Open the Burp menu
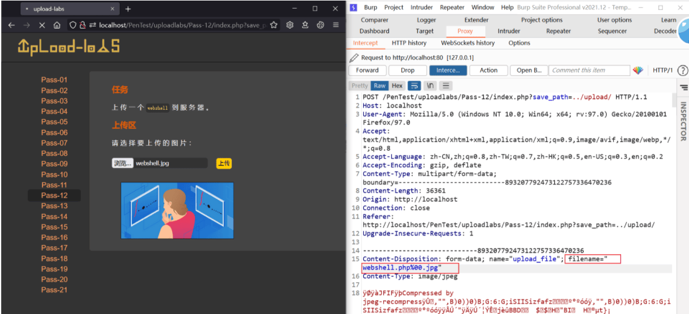 point(371,7)
